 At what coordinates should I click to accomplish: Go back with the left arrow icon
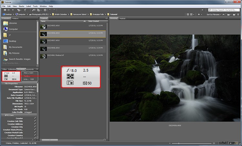5,10
